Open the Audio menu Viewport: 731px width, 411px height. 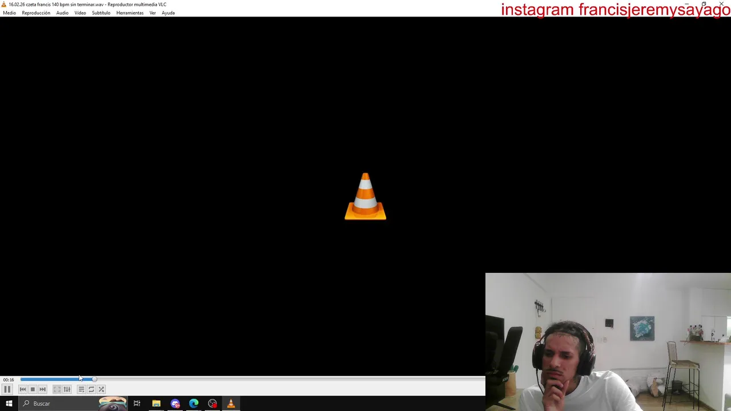[x=62, y=13]
